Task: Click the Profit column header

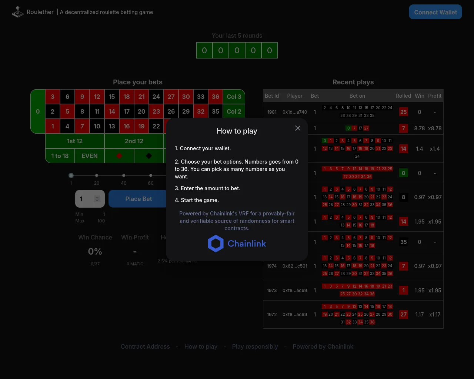Action: (435, 96)
